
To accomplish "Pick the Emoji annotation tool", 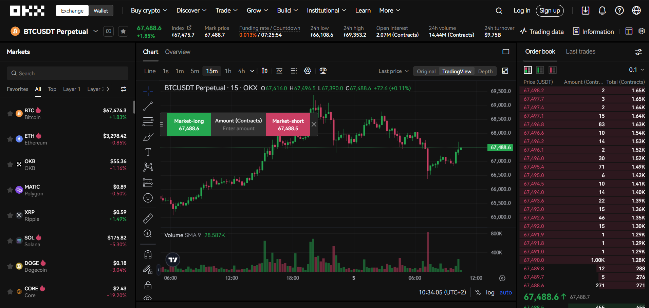I will point(148,198).
